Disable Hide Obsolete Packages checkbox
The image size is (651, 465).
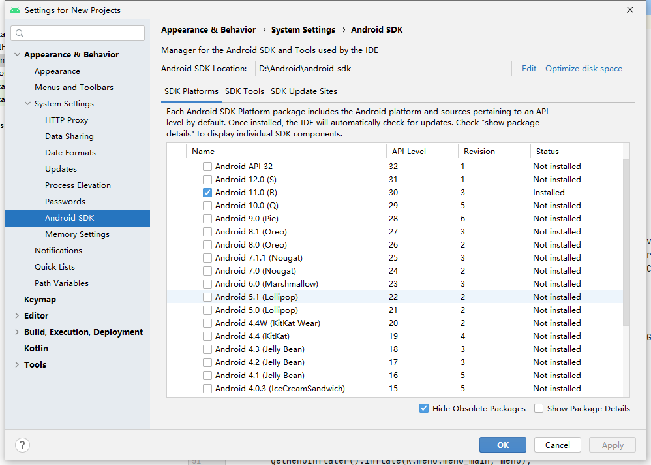click(424, 408)
